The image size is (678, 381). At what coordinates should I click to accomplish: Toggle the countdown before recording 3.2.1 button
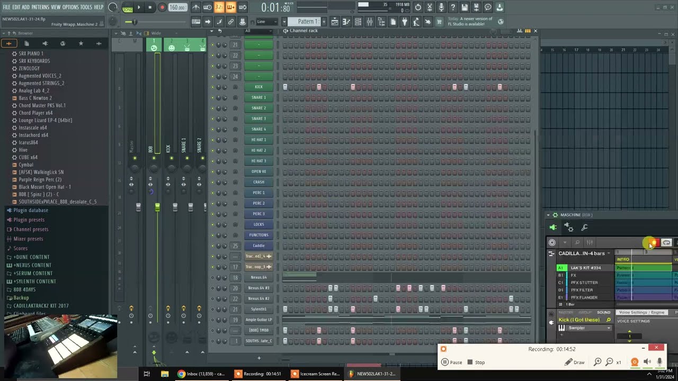click(219, 7)
